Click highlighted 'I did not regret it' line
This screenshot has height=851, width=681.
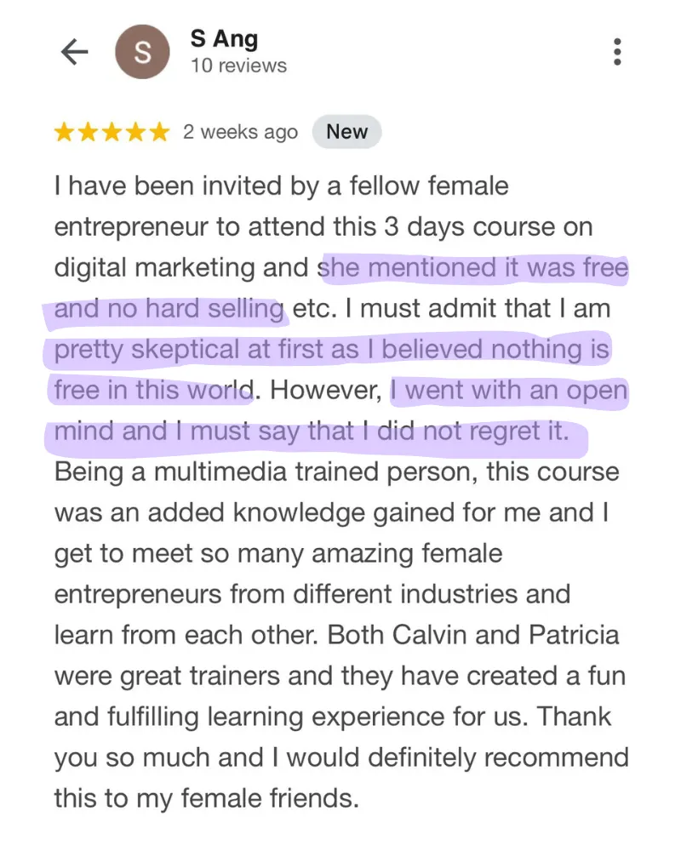tap(466, 431)
